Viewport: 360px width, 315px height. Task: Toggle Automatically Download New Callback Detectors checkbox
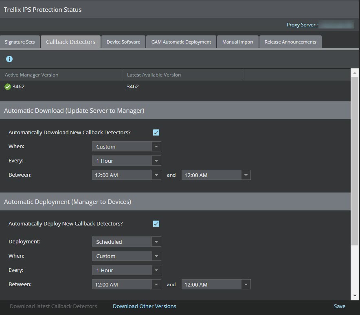click(x=156, y=132)
